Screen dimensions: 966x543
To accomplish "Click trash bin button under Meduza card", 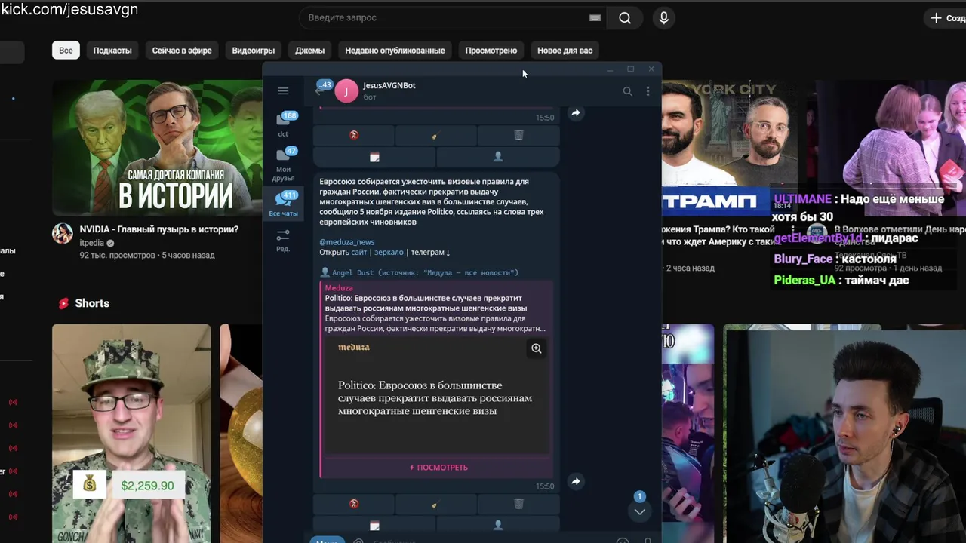I will pyautogui.click(x=518, y=504).
